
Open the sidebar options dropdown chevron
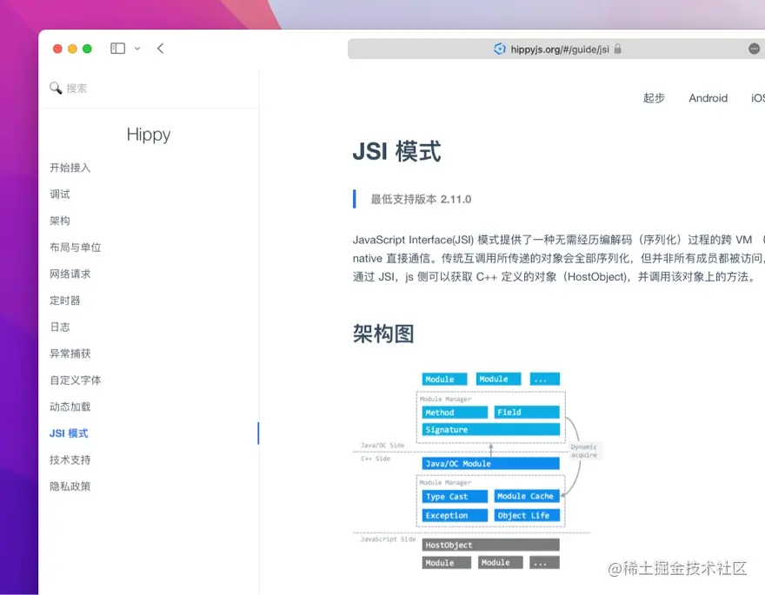click(137, 49)
